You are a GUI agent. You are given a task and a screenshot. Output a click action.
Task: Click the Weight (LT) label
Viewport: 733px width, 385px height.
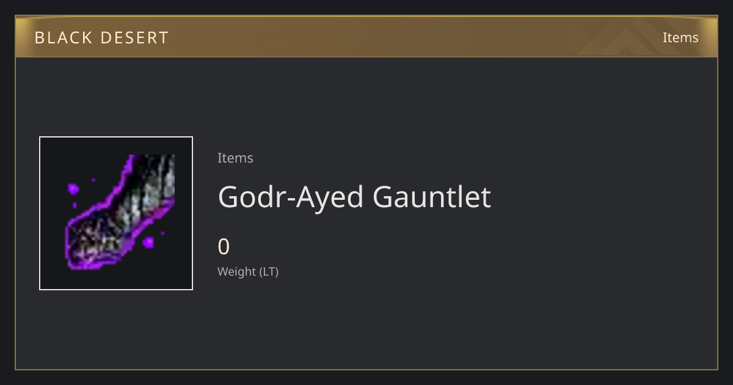pyautogui.click(x=248, y=271)
